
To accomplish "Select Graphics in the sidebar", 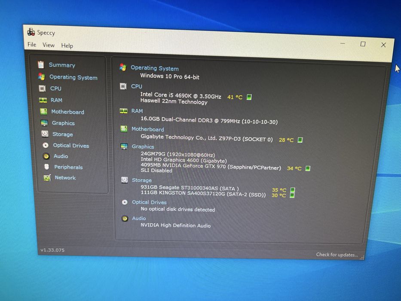I will click(64, 123).
